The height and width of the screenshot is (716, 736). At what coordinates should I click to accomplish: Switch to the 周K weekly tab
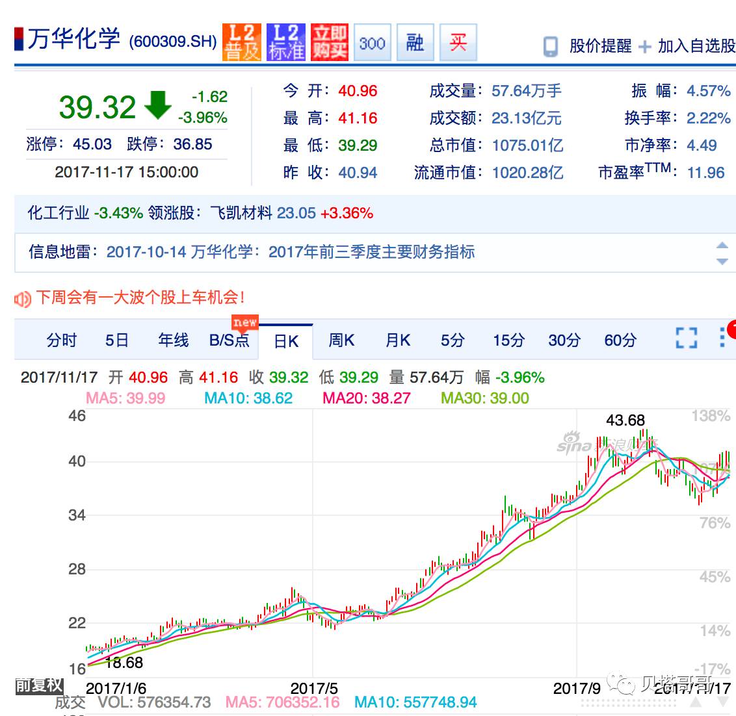[341, 340]
